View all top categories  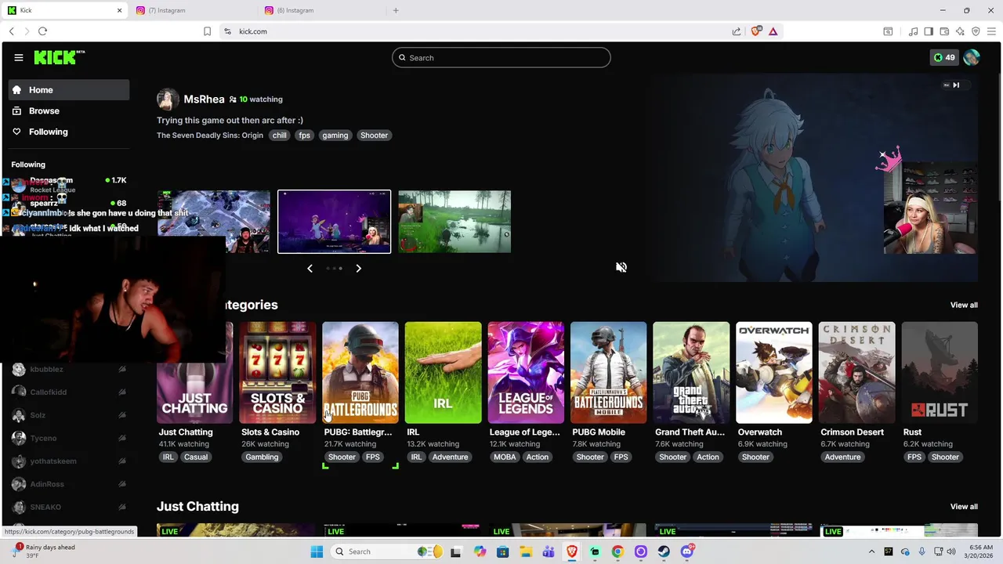pyautogui.click(x=964, y=305)
